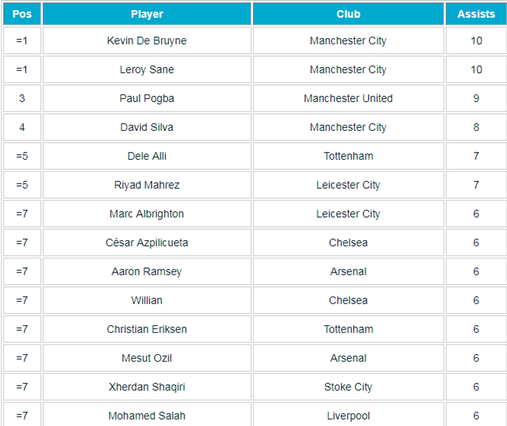The height and width of the screenshot is (426, 507).
Task: Click Paul Pogba's assists value 9
Action: 476,98
